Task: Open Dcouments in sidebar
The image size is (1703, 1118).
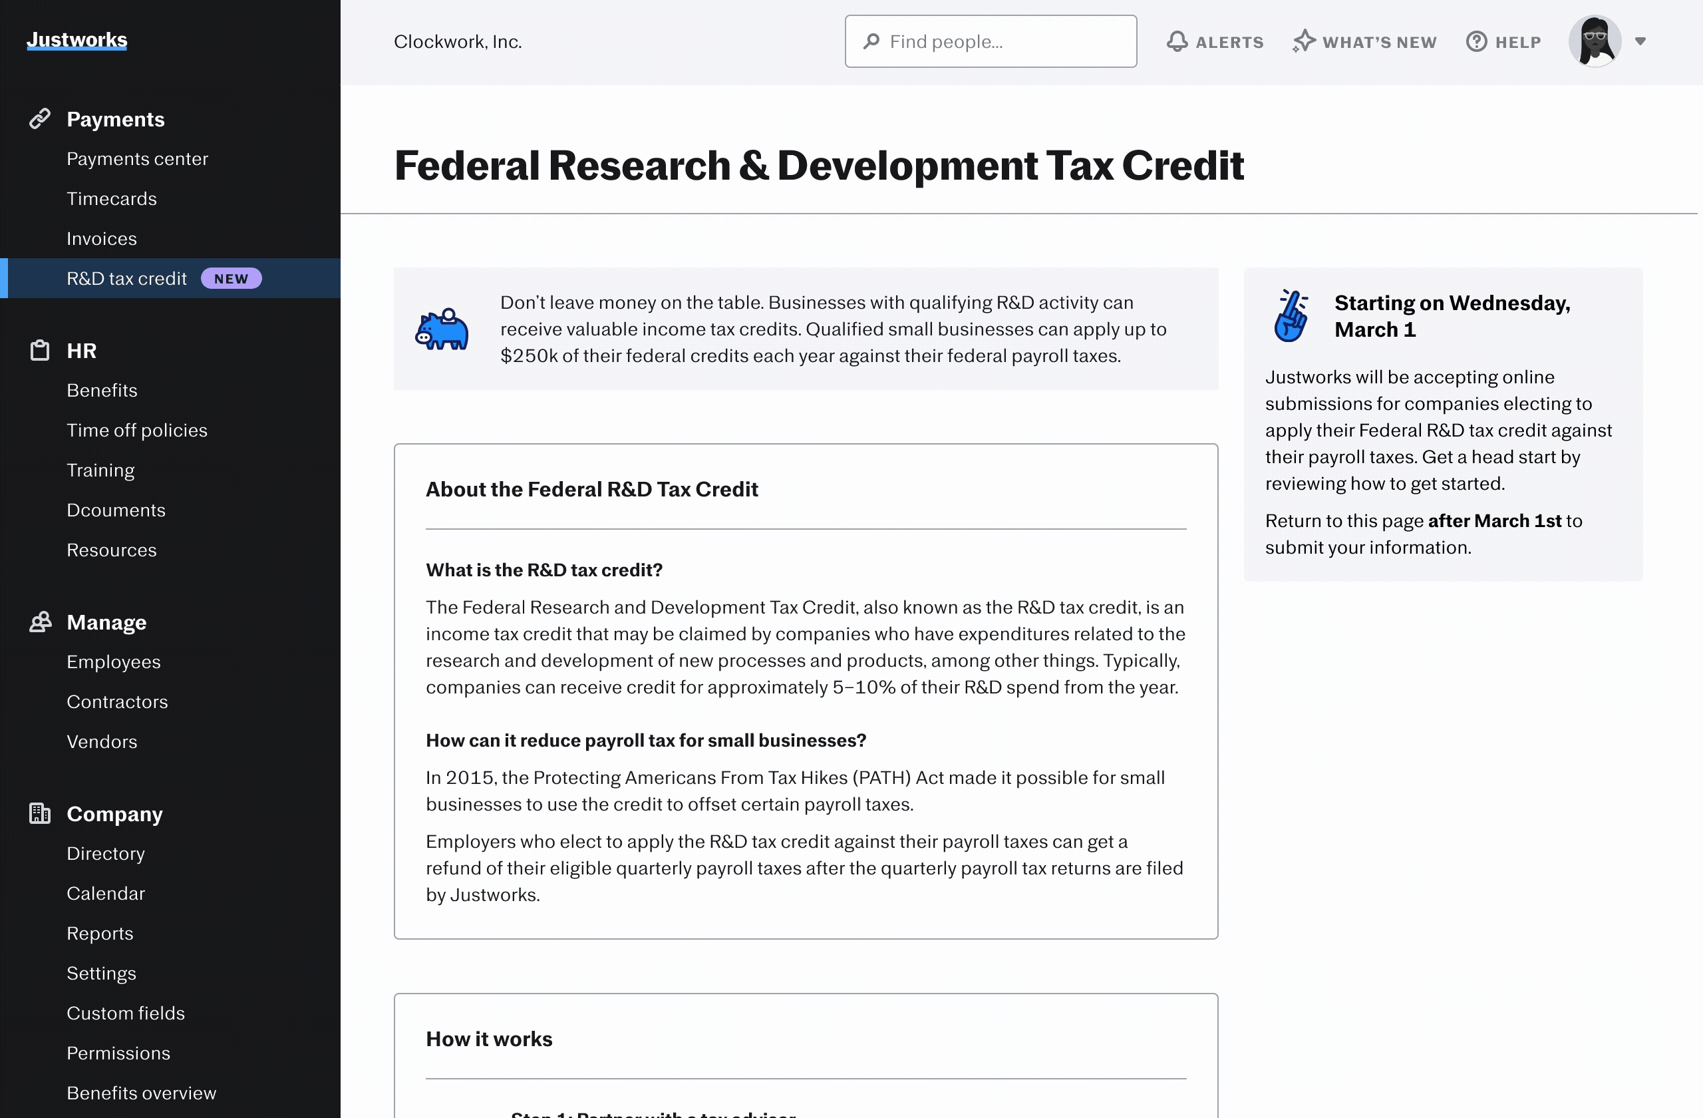Action: point(116,510)
